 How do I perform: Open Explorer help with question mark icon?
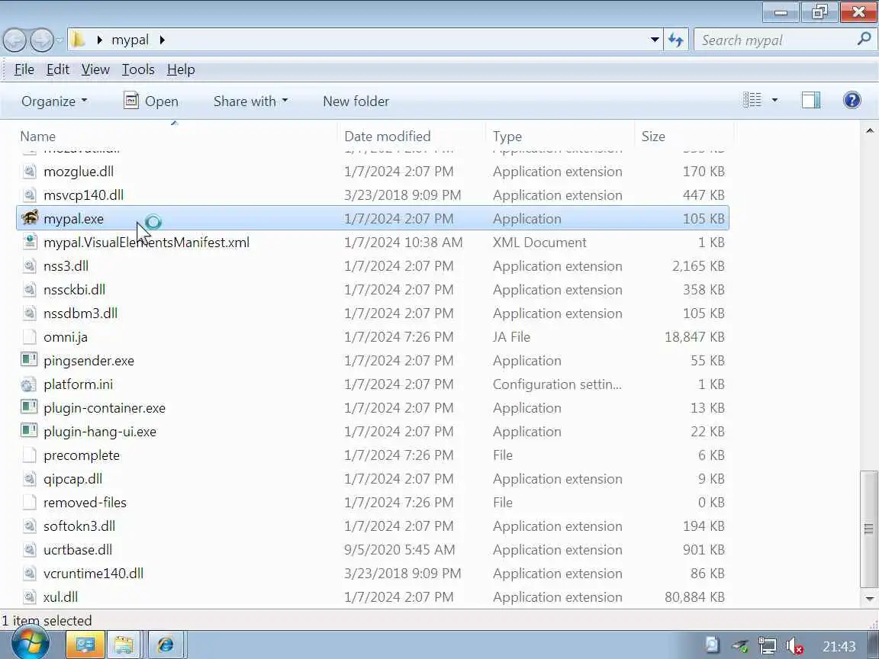point(852,101)
